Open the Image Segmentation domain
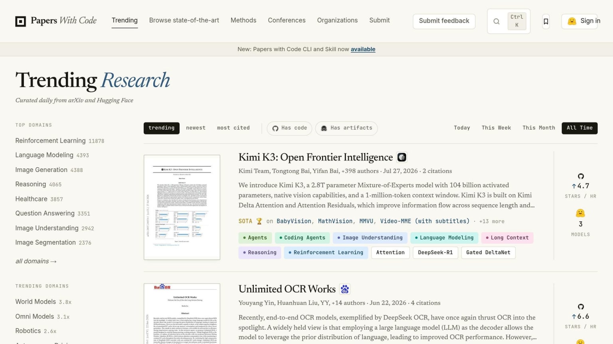 click(53, 242)
